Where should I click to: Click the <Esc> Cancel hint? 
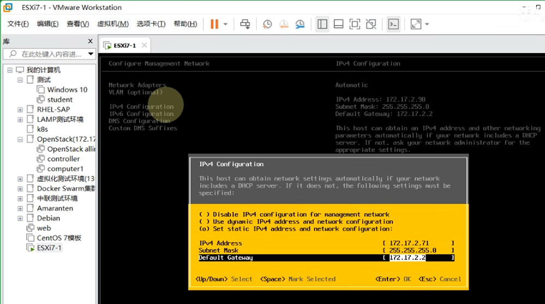[440, 279]
